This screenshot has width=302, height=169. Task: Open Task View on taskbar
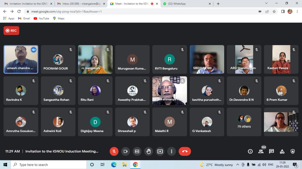(x=102, y=164)
